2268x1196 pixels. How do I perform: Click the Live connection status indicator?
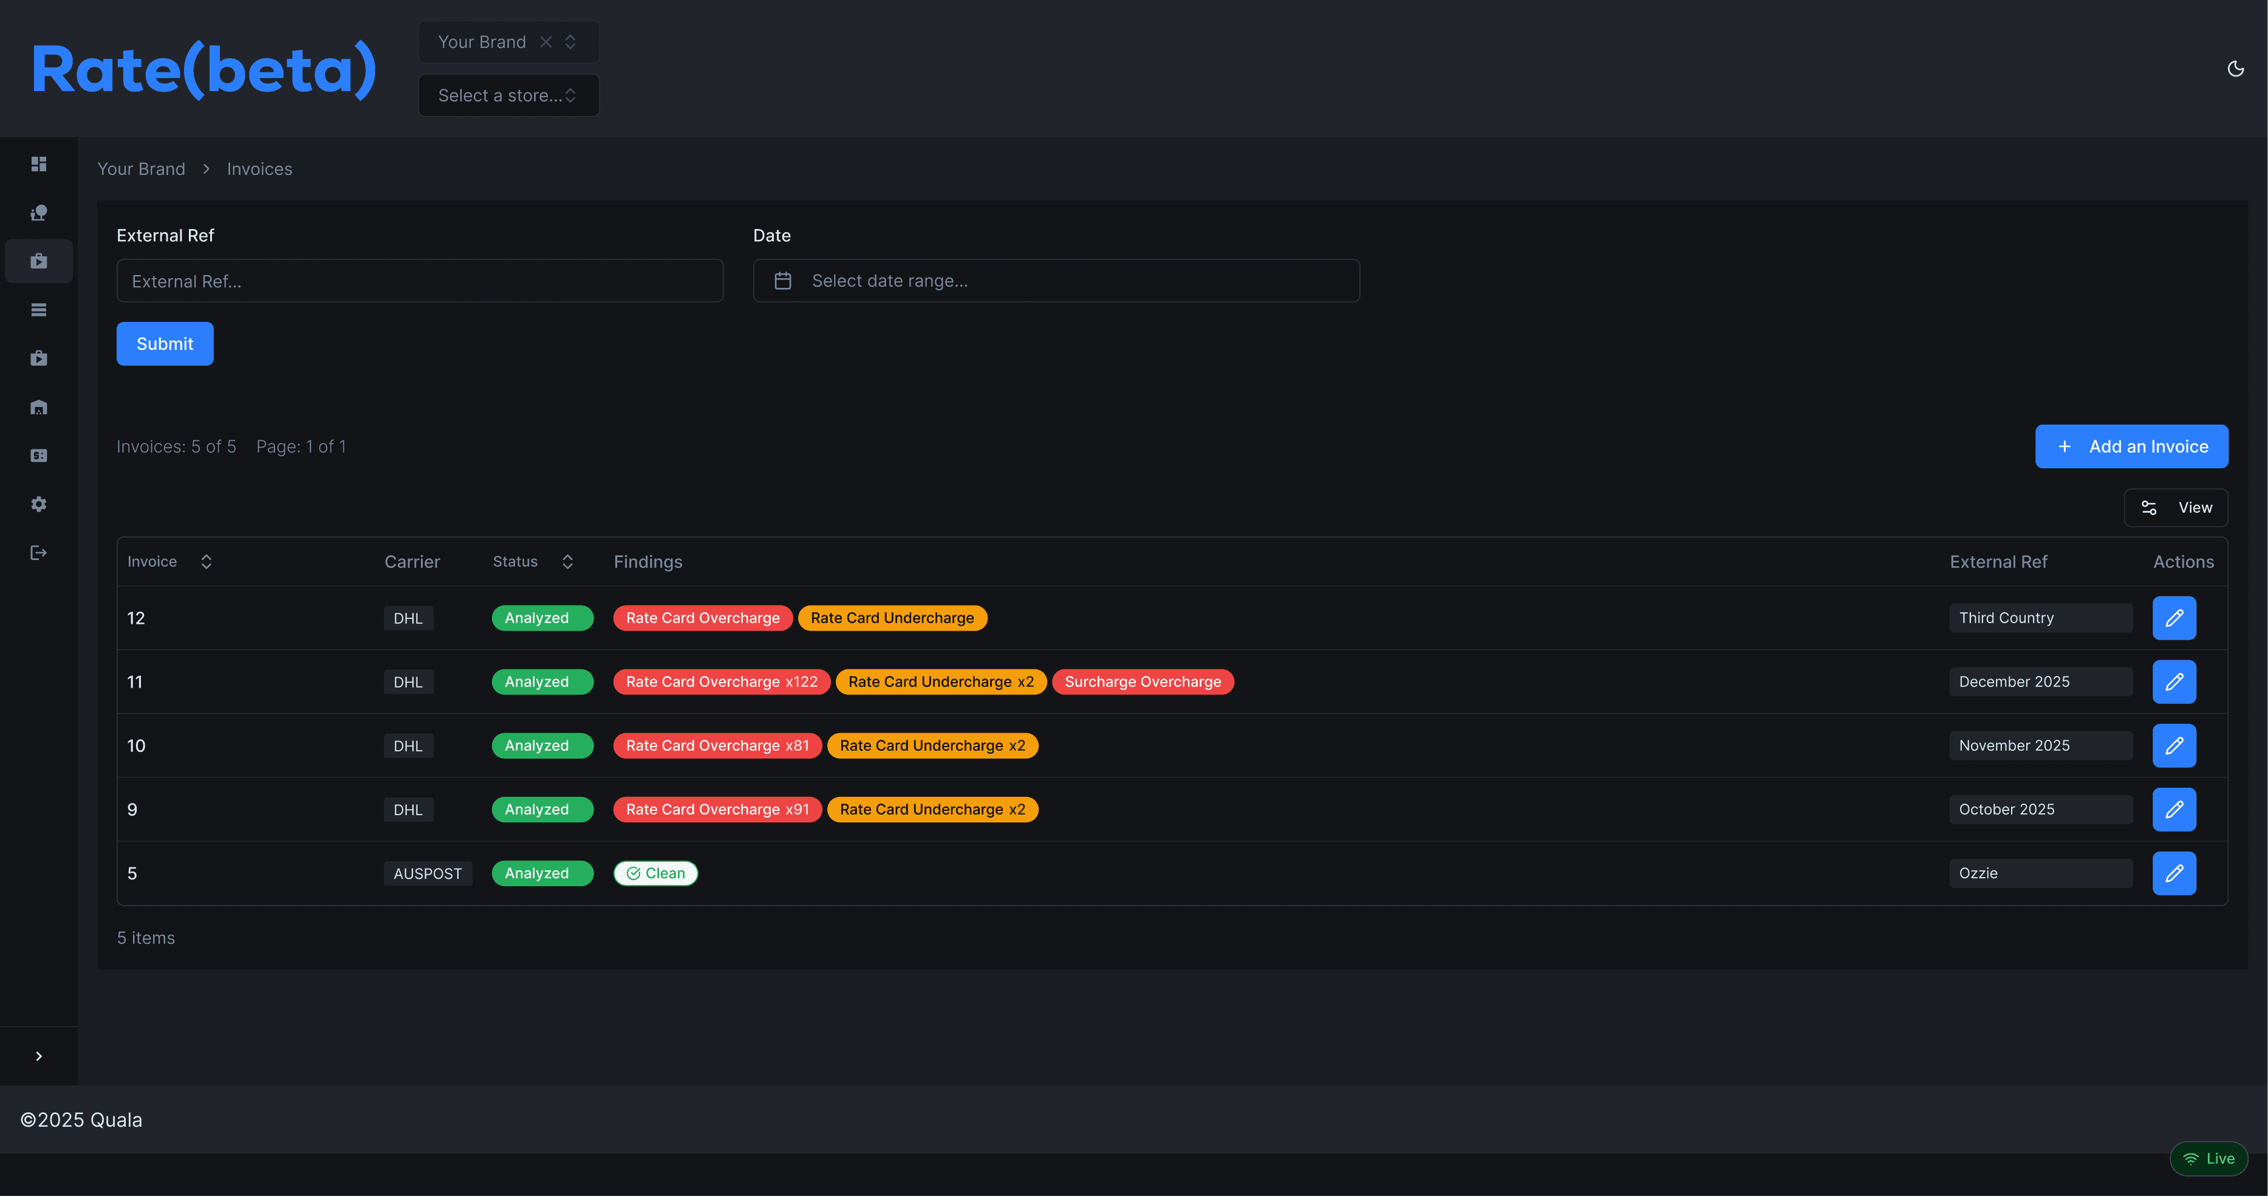click(x=2208, y=1159)
